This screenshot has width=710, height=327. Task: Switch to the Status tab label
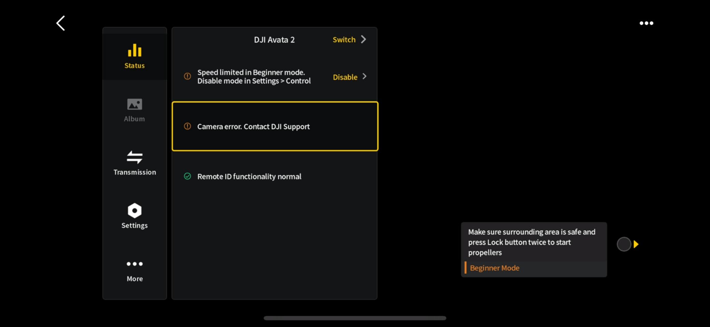tap(134, 65)
